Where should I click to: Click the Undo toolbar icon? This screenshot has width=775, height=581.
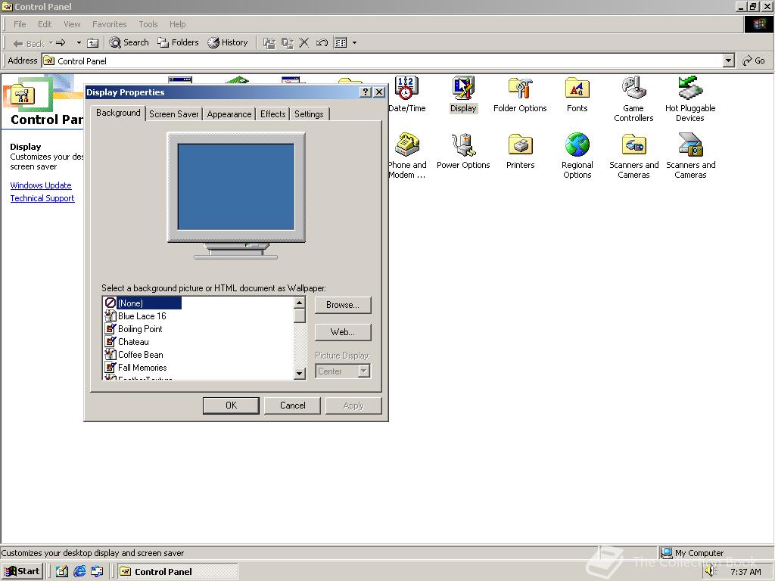322,43
